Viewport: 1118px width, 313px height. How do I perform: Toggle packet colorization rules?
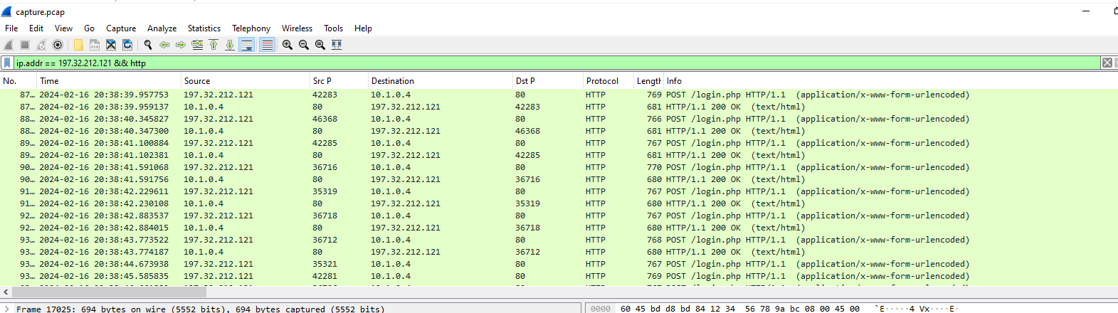point(267,45)
